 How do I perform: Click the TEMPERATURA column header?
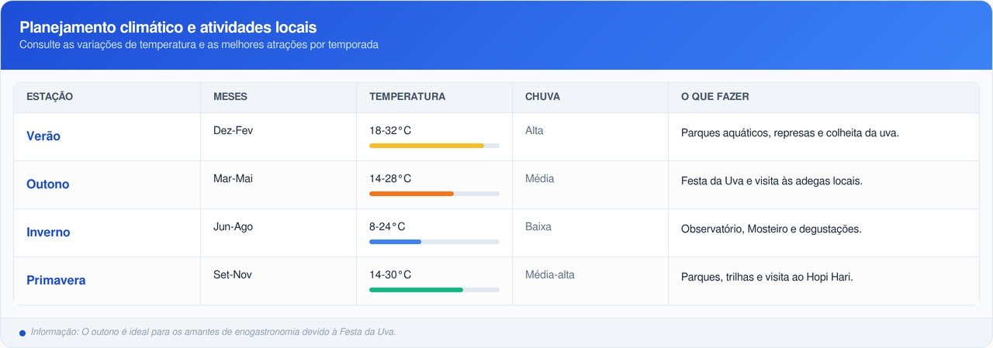click(x=407, y=97)
